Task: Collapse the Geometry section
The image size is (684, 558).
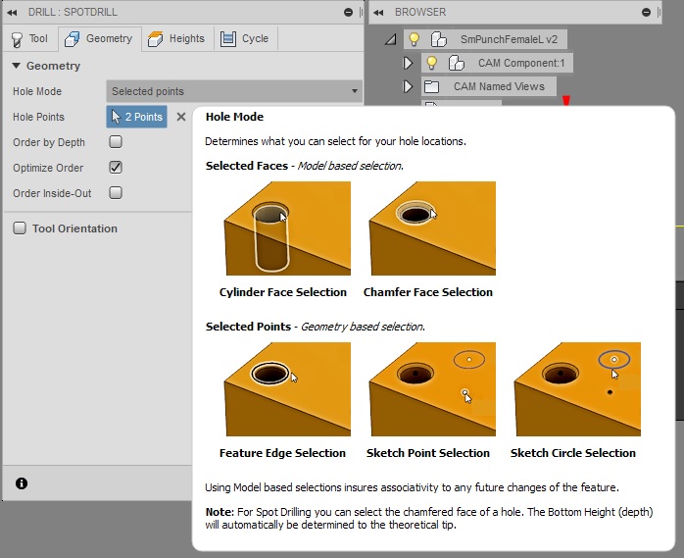Action: pos(16,66)
